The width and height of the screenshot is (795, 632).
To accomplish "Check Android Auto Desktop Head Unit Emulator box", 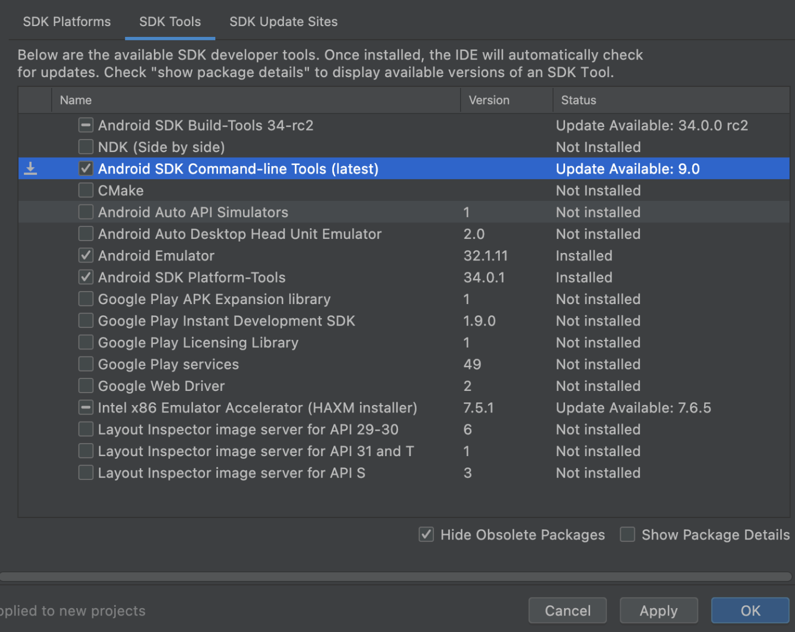I will pos(86,234).
